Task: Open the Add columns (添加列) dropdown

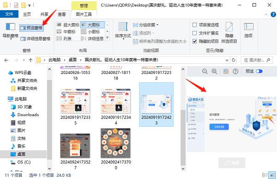Action: coord(144,33)
